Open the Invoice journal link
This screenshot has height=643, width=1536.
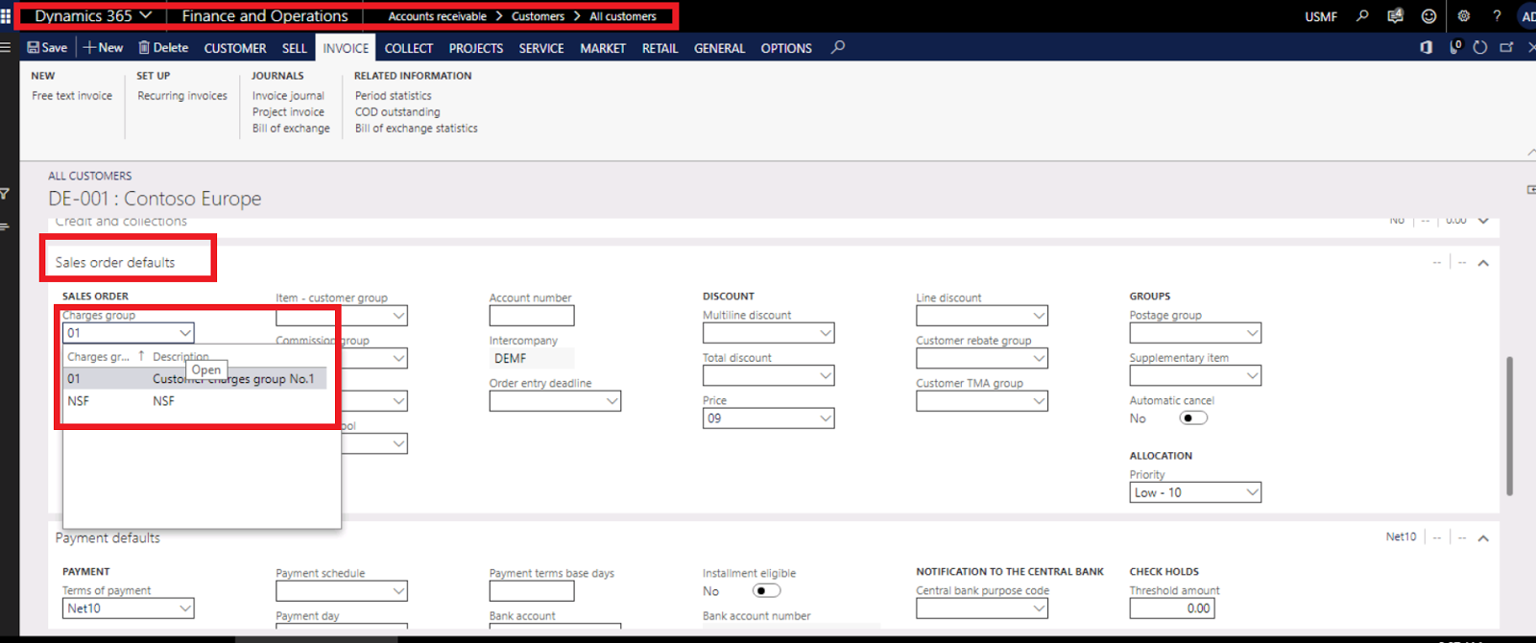pyautogui.click(x=288, y=96)
